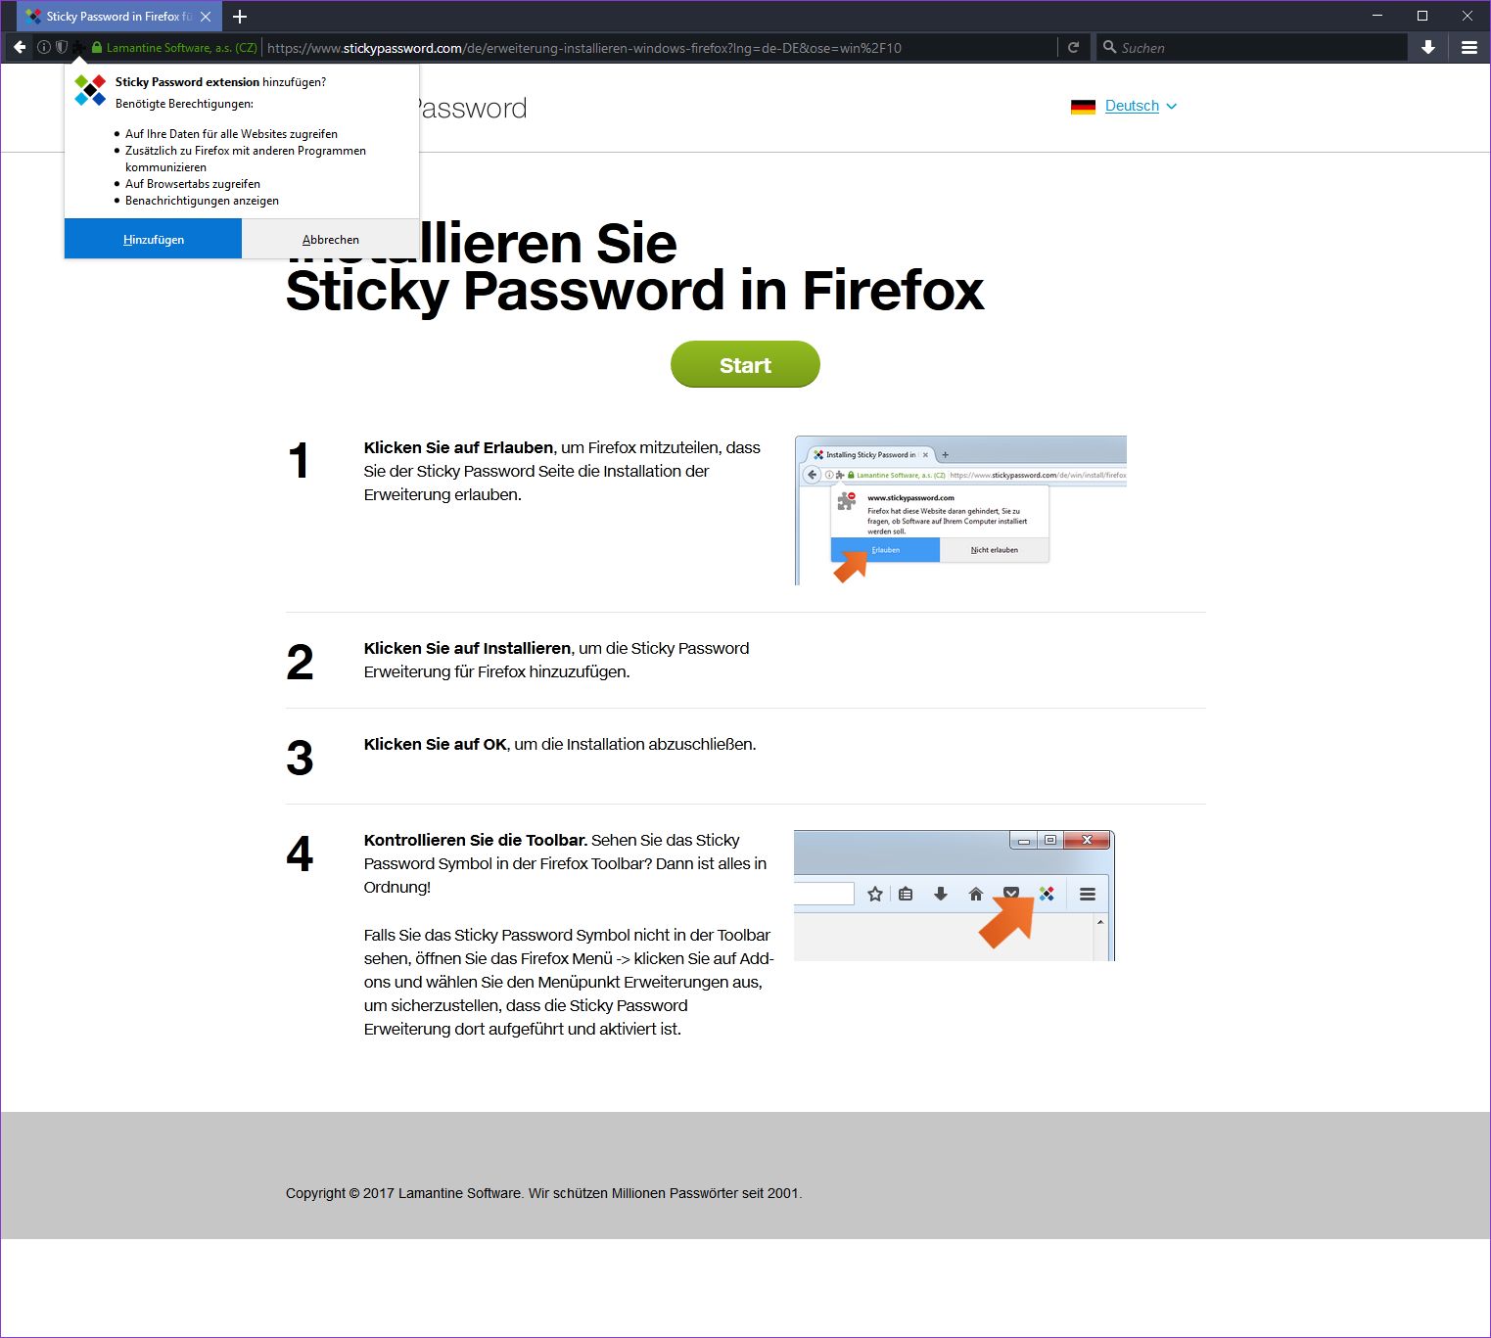Viewport: 1491px width, 1338px height.
Task: Reload the page with refresh icon
Action: pos(1073,47)
